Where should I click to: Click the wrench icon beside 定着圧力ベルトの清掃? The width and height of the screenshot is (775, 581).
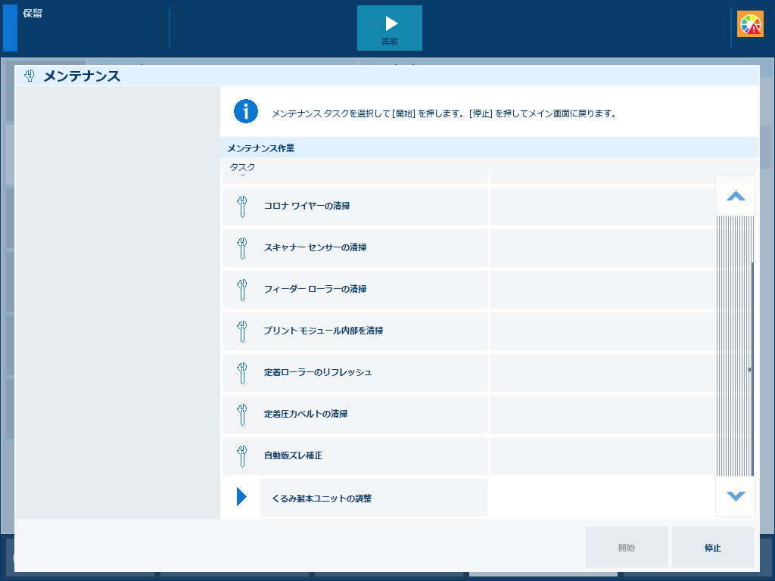(241, 415)
